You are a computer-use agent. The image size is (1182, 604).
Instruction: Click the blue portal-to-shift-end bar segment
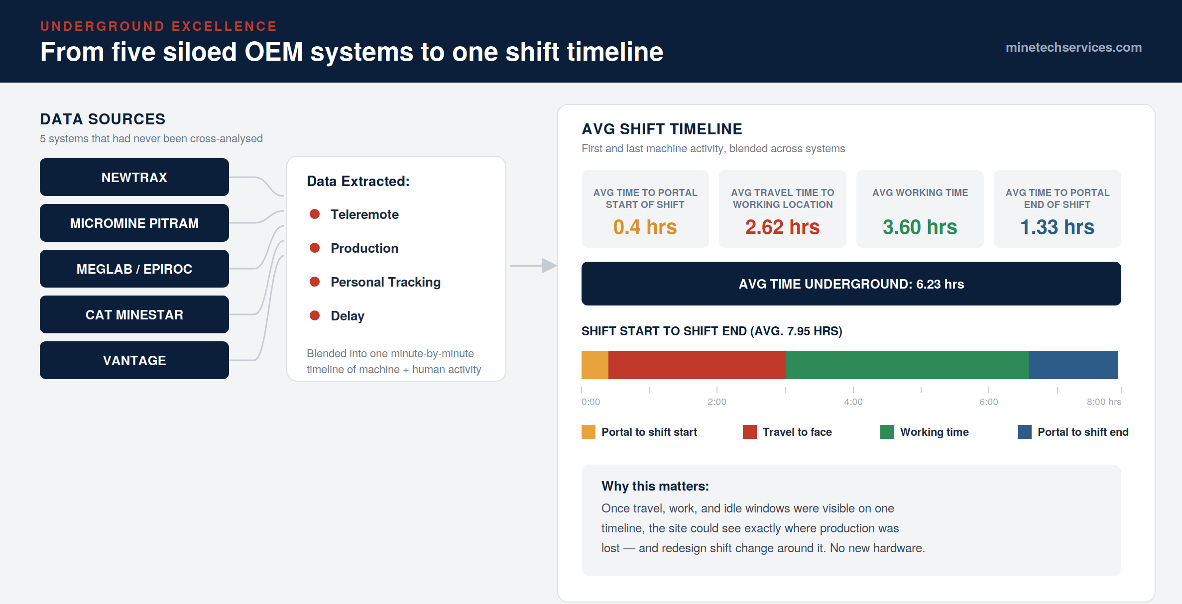point(1073,365)
